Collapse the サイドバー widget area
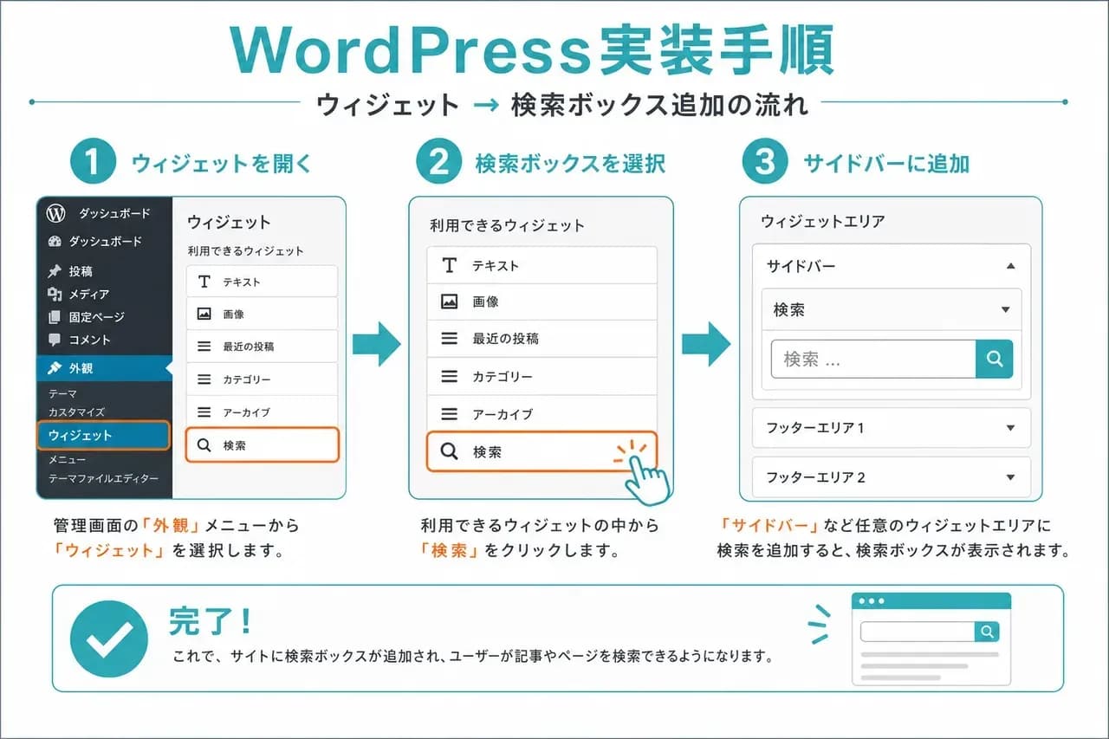 1011,267
